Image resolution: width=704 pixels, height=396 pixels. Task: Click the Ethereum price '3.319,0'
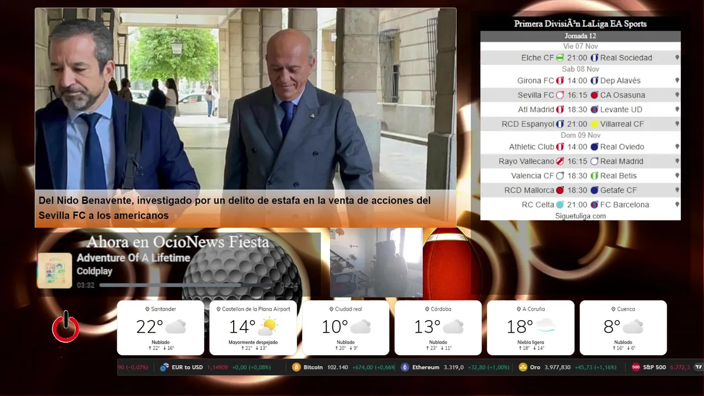point(454,367)
